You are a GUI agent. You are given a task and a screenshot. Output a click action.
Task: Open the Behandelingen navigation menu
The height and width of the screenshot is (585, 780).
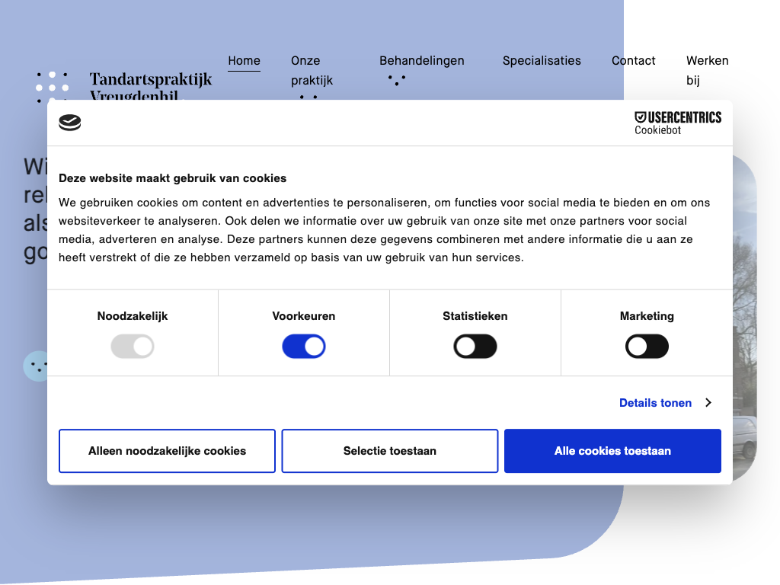coord(421,61)
